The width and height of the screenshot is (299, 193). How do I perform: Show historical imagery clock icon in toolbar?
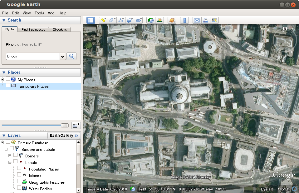(x=151, y=20)
